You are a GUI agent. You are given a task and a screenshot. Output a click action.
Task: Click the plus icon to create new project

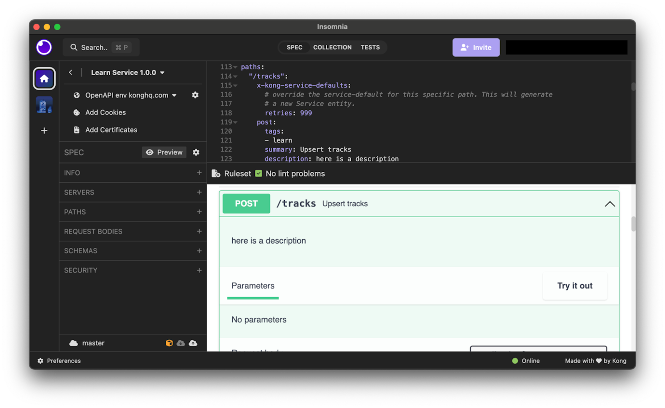click(x=44, y=130)
